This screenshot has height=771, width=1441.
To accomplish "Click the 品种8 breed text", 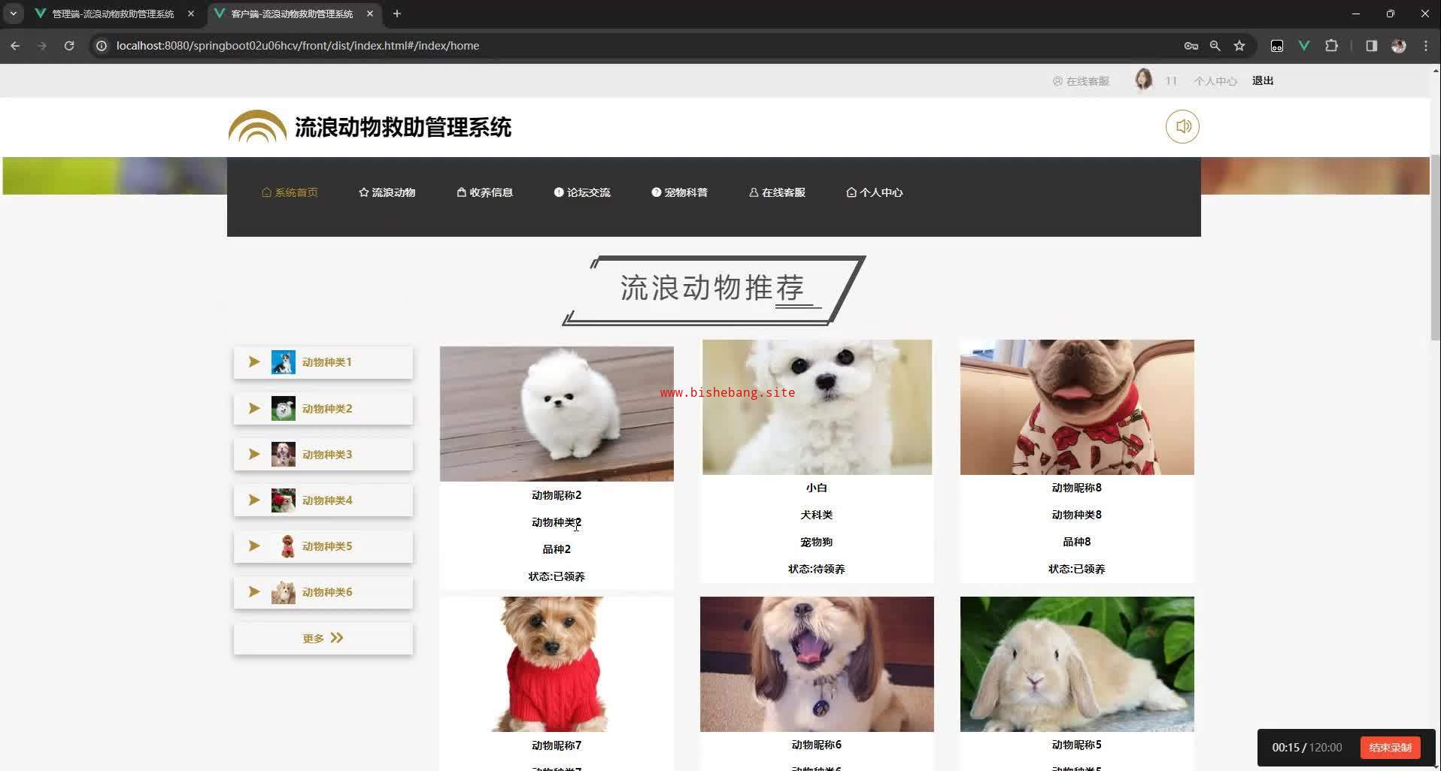I will click(1077, 542).
